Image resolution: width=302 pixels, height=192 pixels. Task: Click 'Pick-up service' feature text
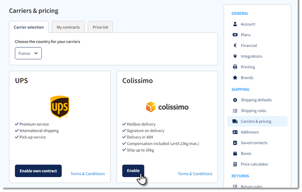click(x=32, y=137)
